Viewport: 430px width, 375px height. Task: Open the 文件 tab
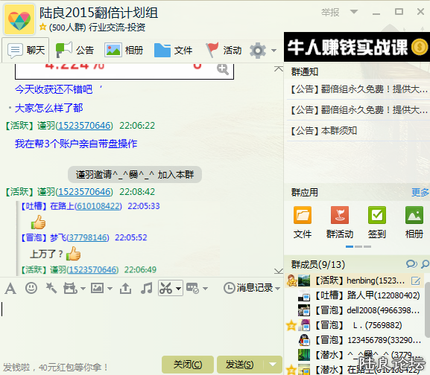(174, 51)
